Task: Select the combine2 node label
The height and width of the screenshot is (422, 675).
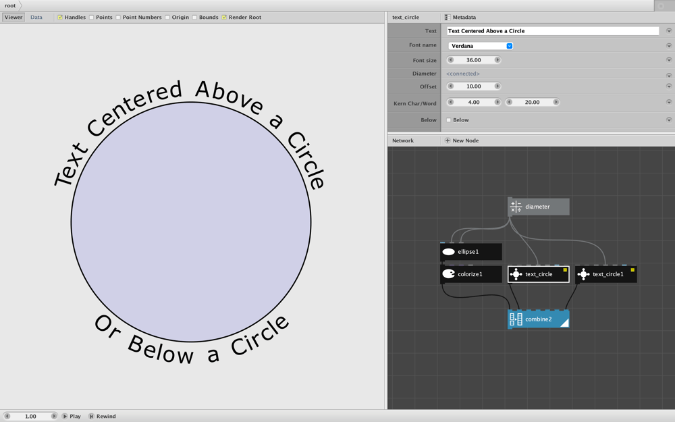Action: click(538, 319)
